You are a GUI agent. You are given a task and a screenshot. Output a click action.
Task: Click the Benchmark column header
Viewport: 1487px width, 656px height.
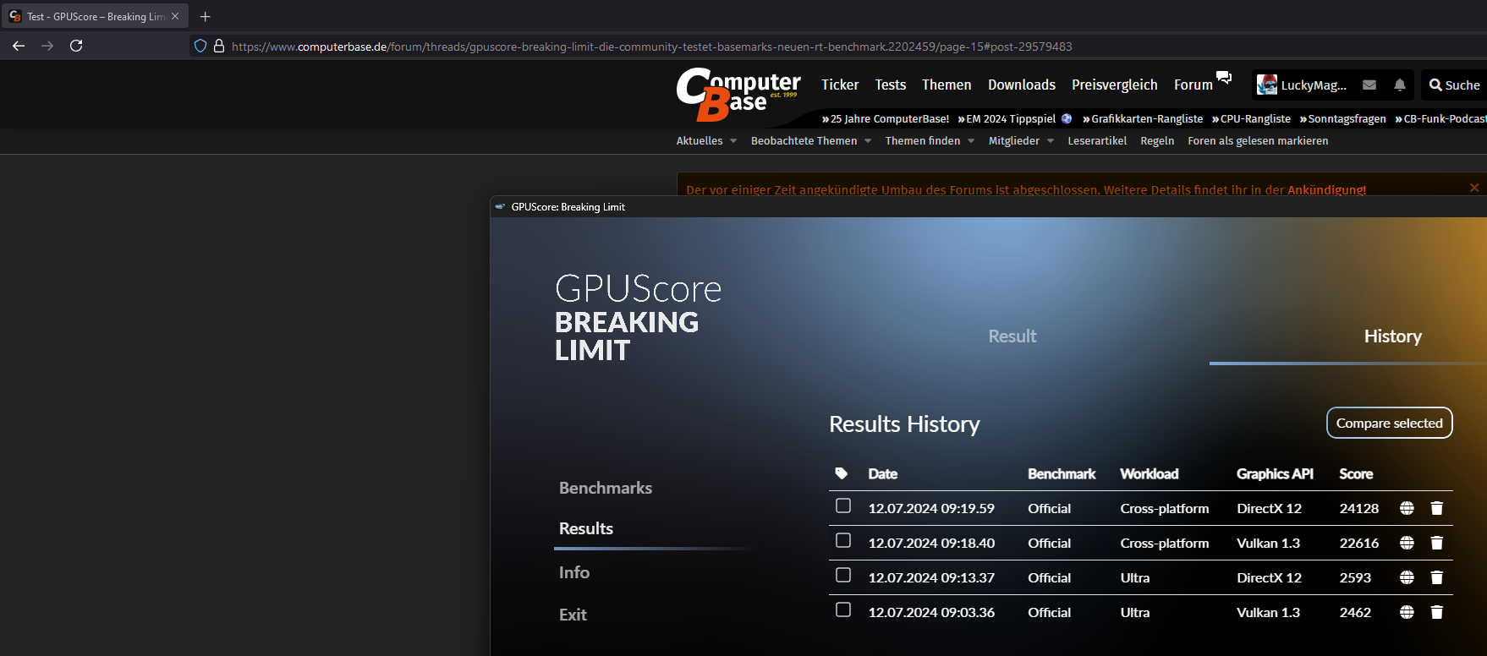1062,474
